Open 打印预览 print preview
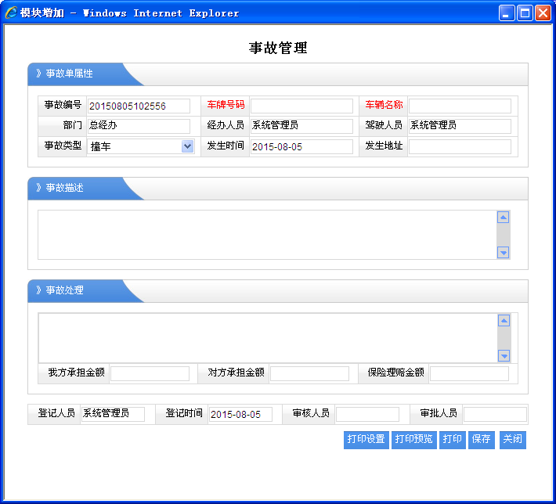Image resolution: width=556 pixels, height=504 pixels. click(x=413, y=440)
